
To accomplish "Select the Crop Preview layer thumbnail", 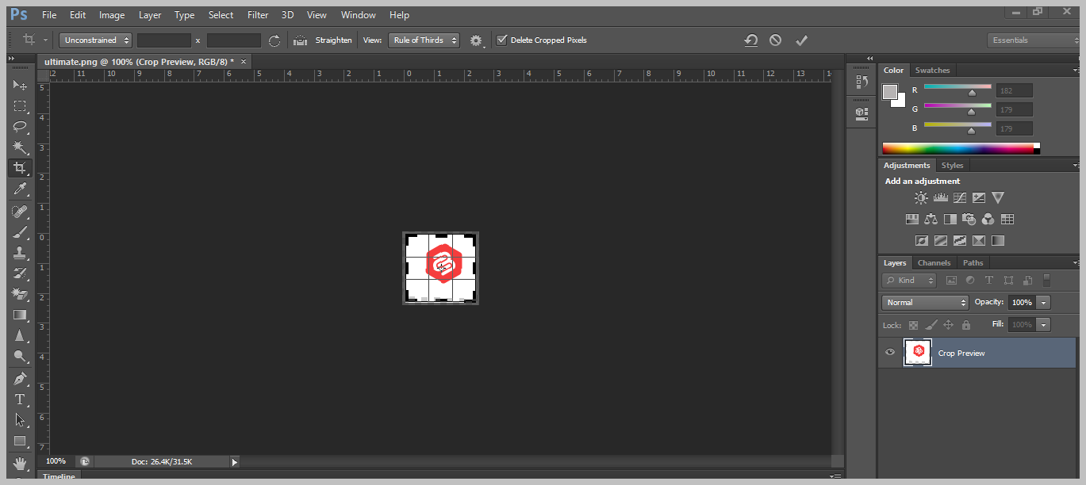I will [918, 353].
